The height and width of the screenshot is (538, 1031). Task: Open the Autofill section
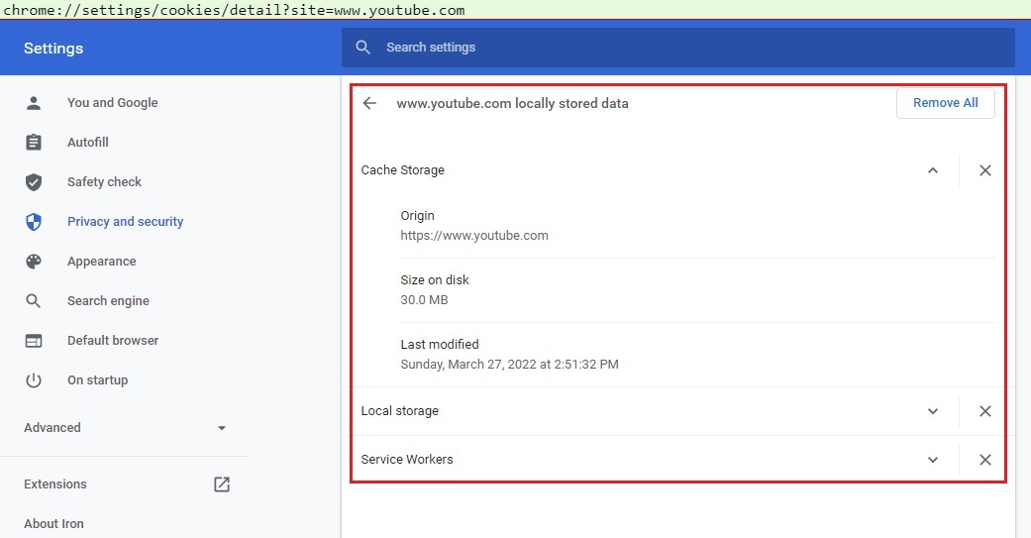point(88,142)
